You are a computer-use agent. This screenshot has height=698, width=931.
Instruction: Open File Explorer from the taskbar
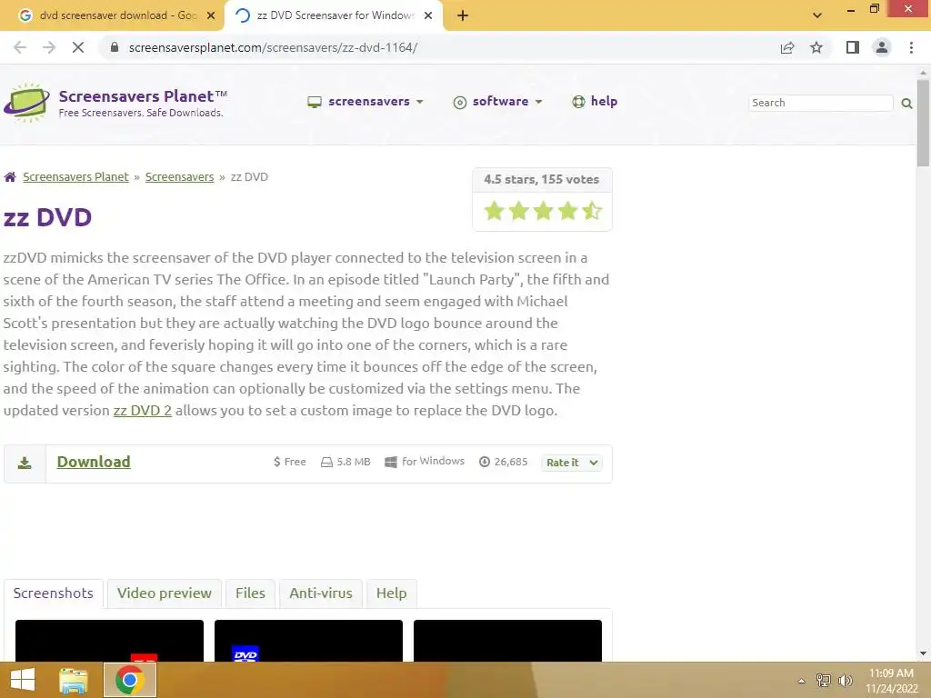pos(74,680)
